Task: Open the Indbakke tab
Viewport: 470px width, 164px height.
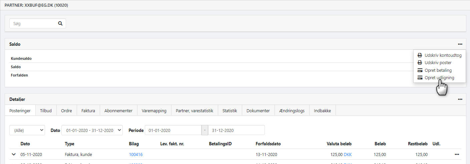Action: coord(322,111)
